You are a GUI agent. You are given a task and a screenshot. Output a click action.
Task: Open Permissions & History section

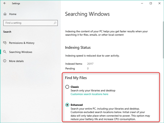(x=22, y=43)
